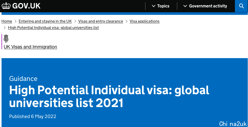Click the Guidance label above the title
This screenshot has height=127, width=248.
point(23,79)
